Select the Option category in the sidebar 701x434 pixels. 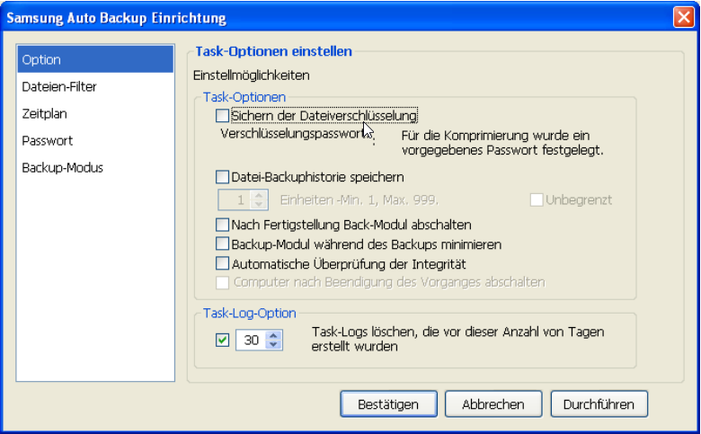[95, 59]
